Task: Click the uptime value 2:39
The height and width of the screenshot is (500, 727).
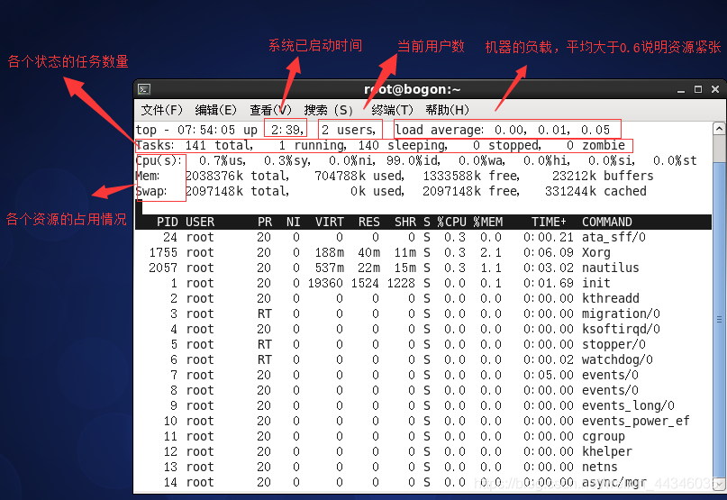Action: tap(287, 130)
